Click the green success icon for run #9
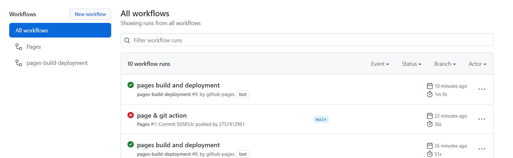The image size is (513, 158). [x=131, y=85]
